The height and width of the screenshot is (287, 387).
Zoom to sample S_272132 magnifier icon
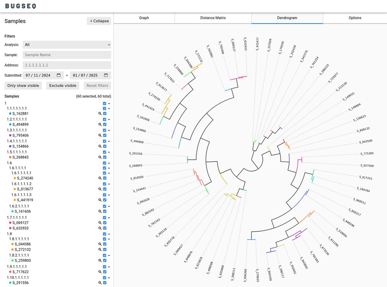tap(100, 249)
